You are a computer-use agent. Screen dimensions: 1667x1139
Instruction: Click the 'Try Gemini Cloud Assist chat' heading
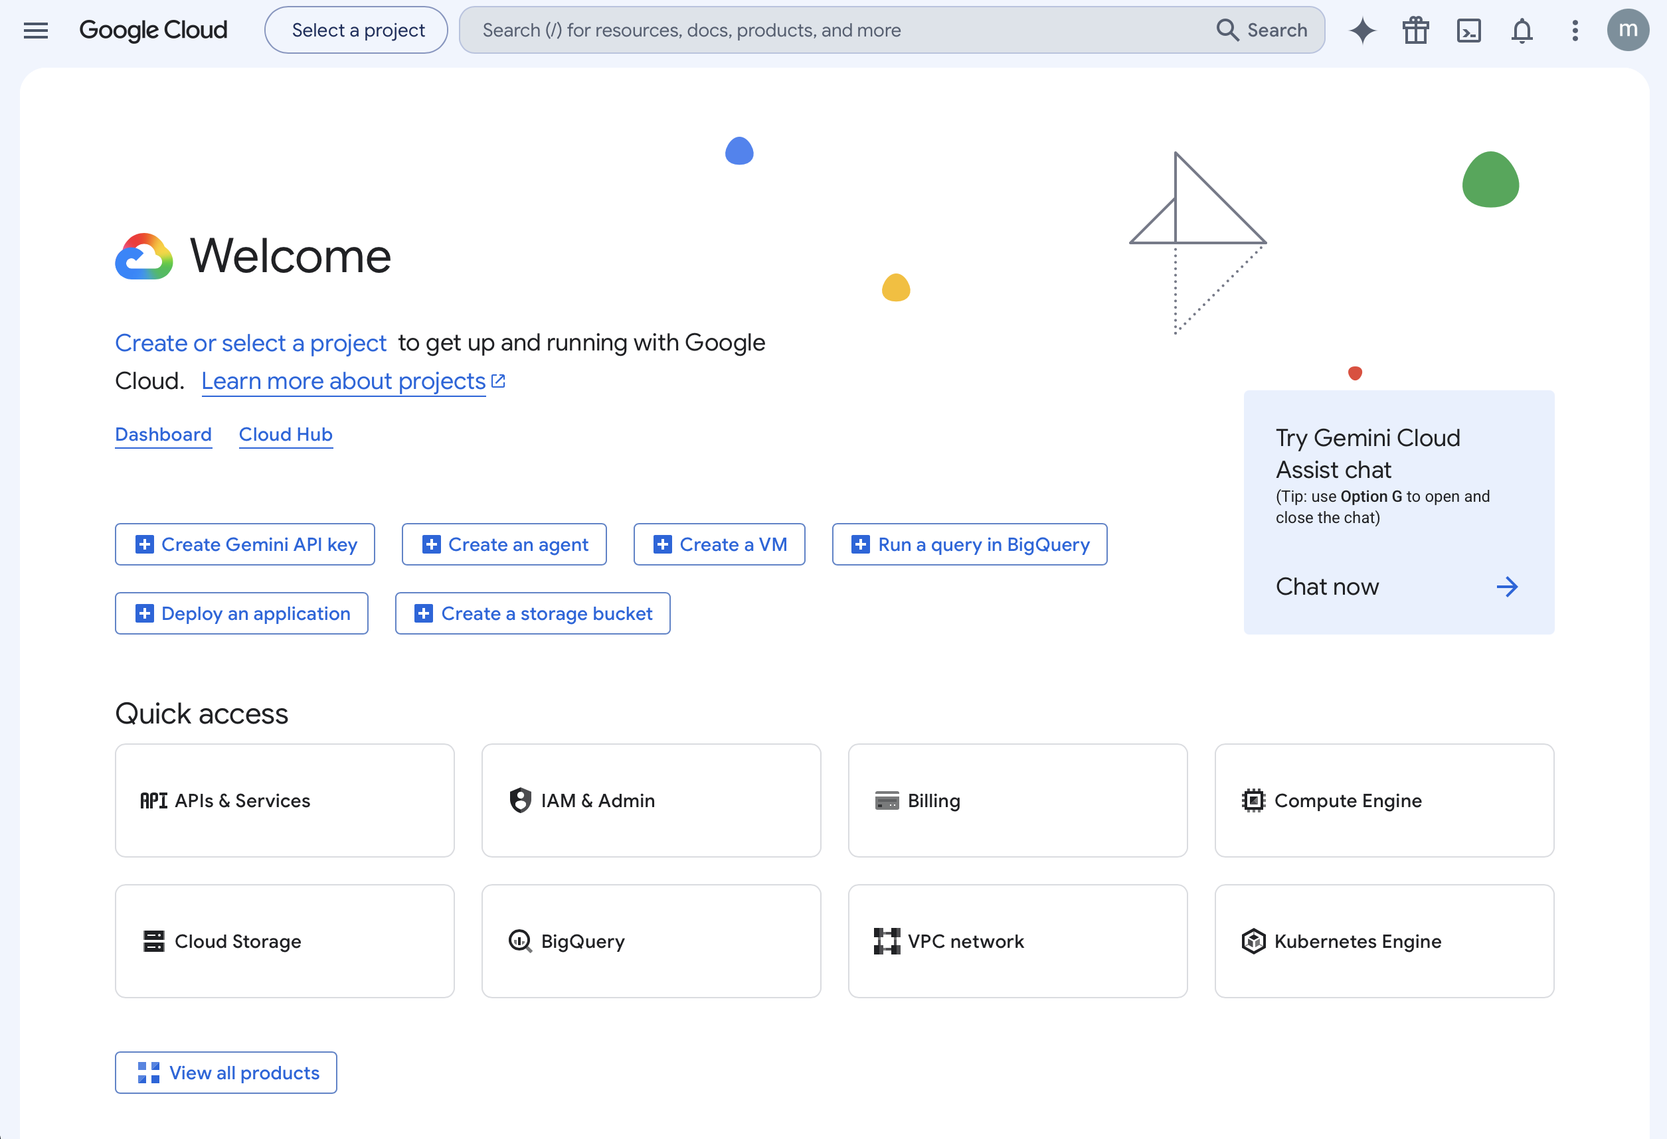1368,453
